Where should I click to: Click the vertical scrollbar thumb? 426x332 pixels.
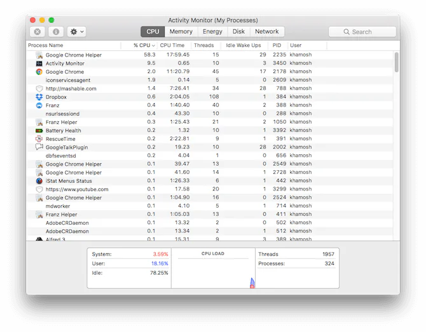pyautogui.click(x=396, y=62)
